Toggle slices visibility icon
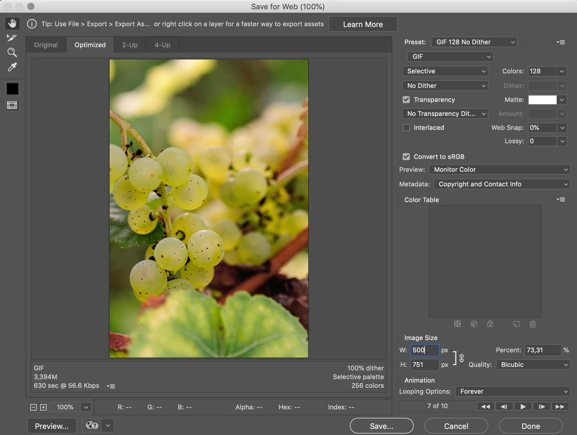 click(12, 105)
